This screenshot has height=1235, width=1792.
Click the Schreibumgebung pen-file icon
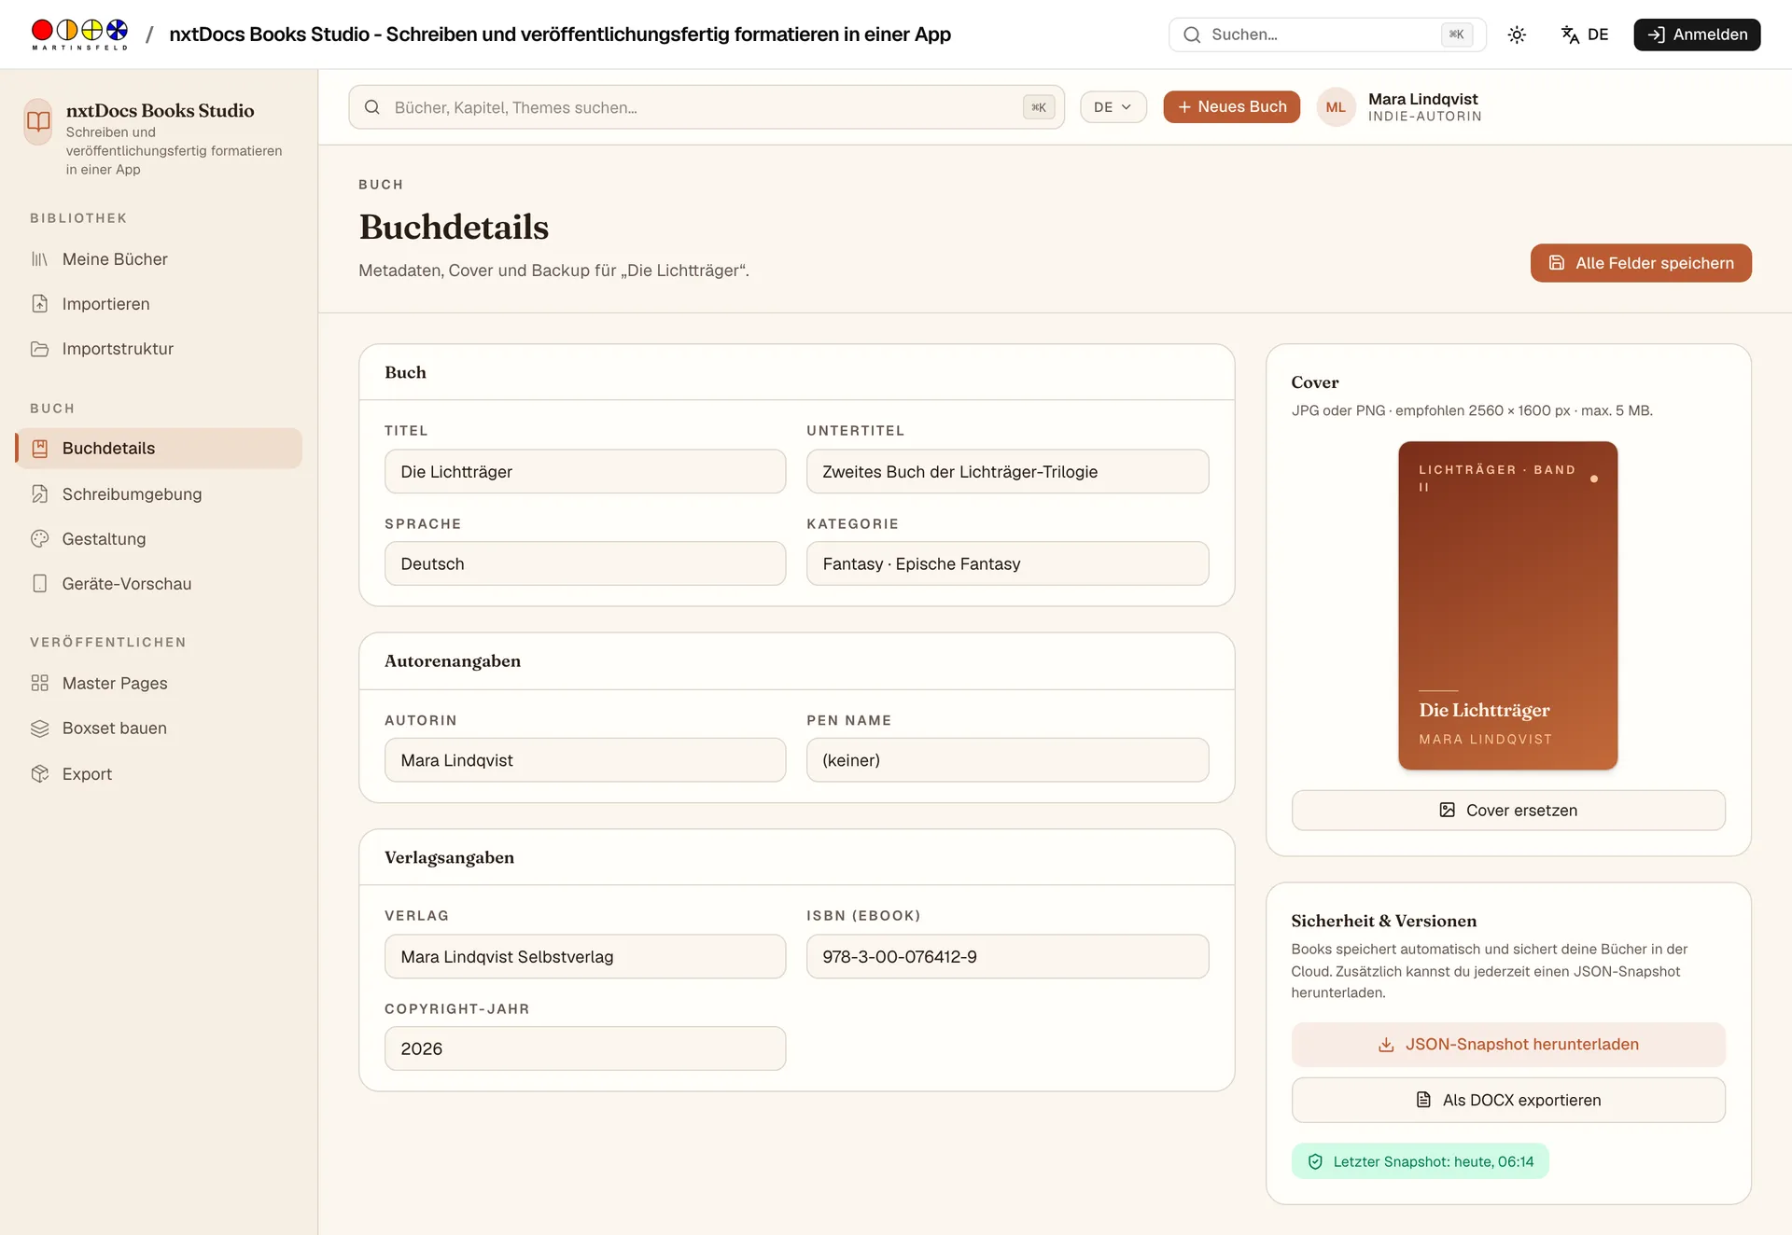(39, 494)
